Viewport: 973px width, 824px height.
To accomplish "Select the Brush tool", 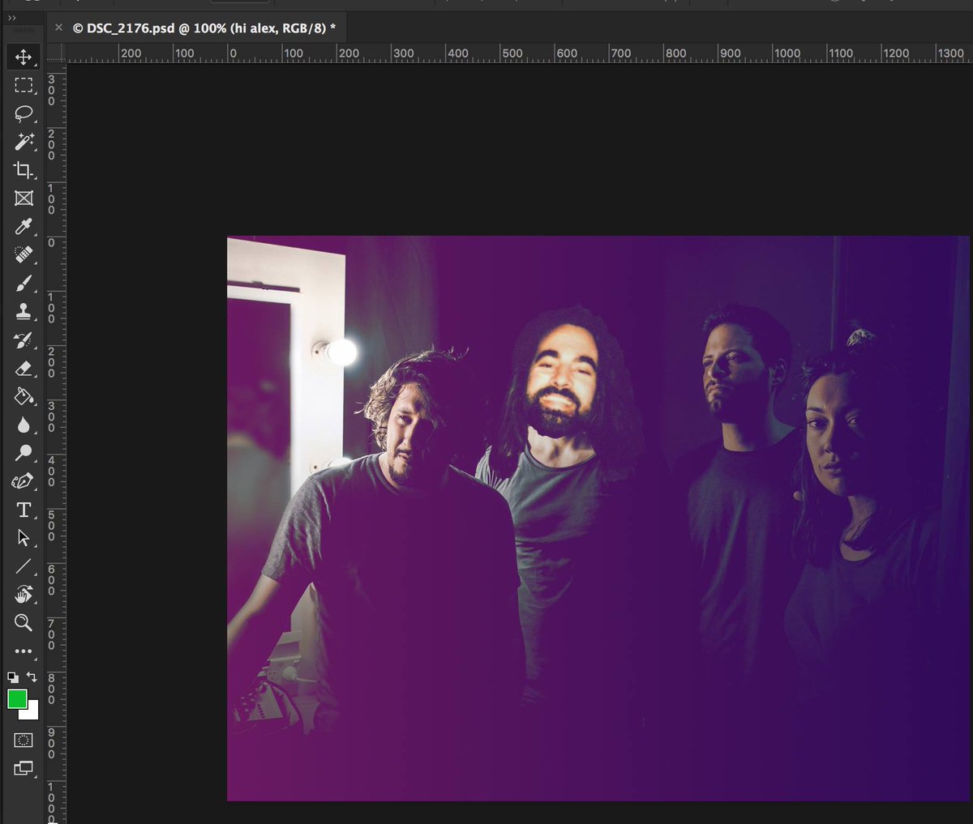I will click(24, 283).
